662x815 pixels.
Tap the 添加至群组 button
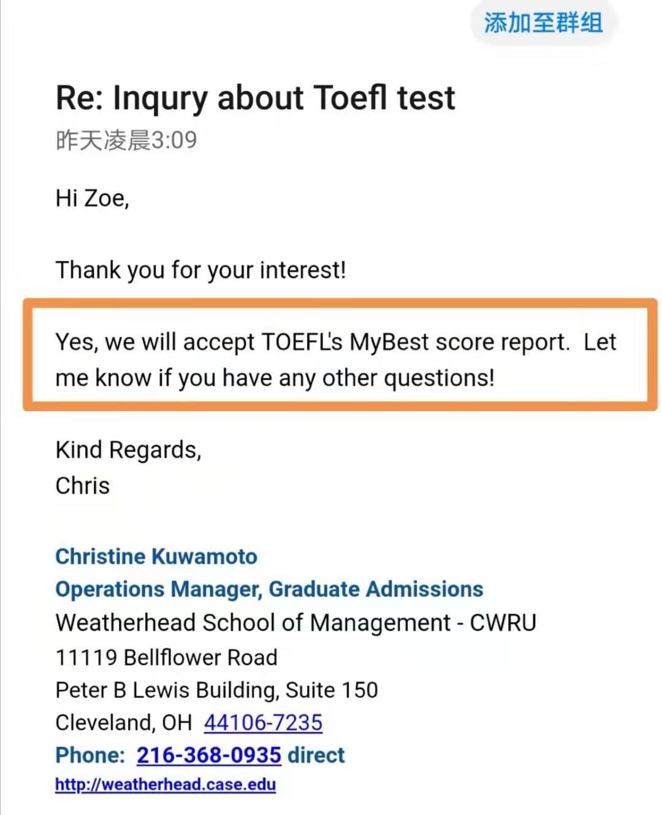[543, 23]
